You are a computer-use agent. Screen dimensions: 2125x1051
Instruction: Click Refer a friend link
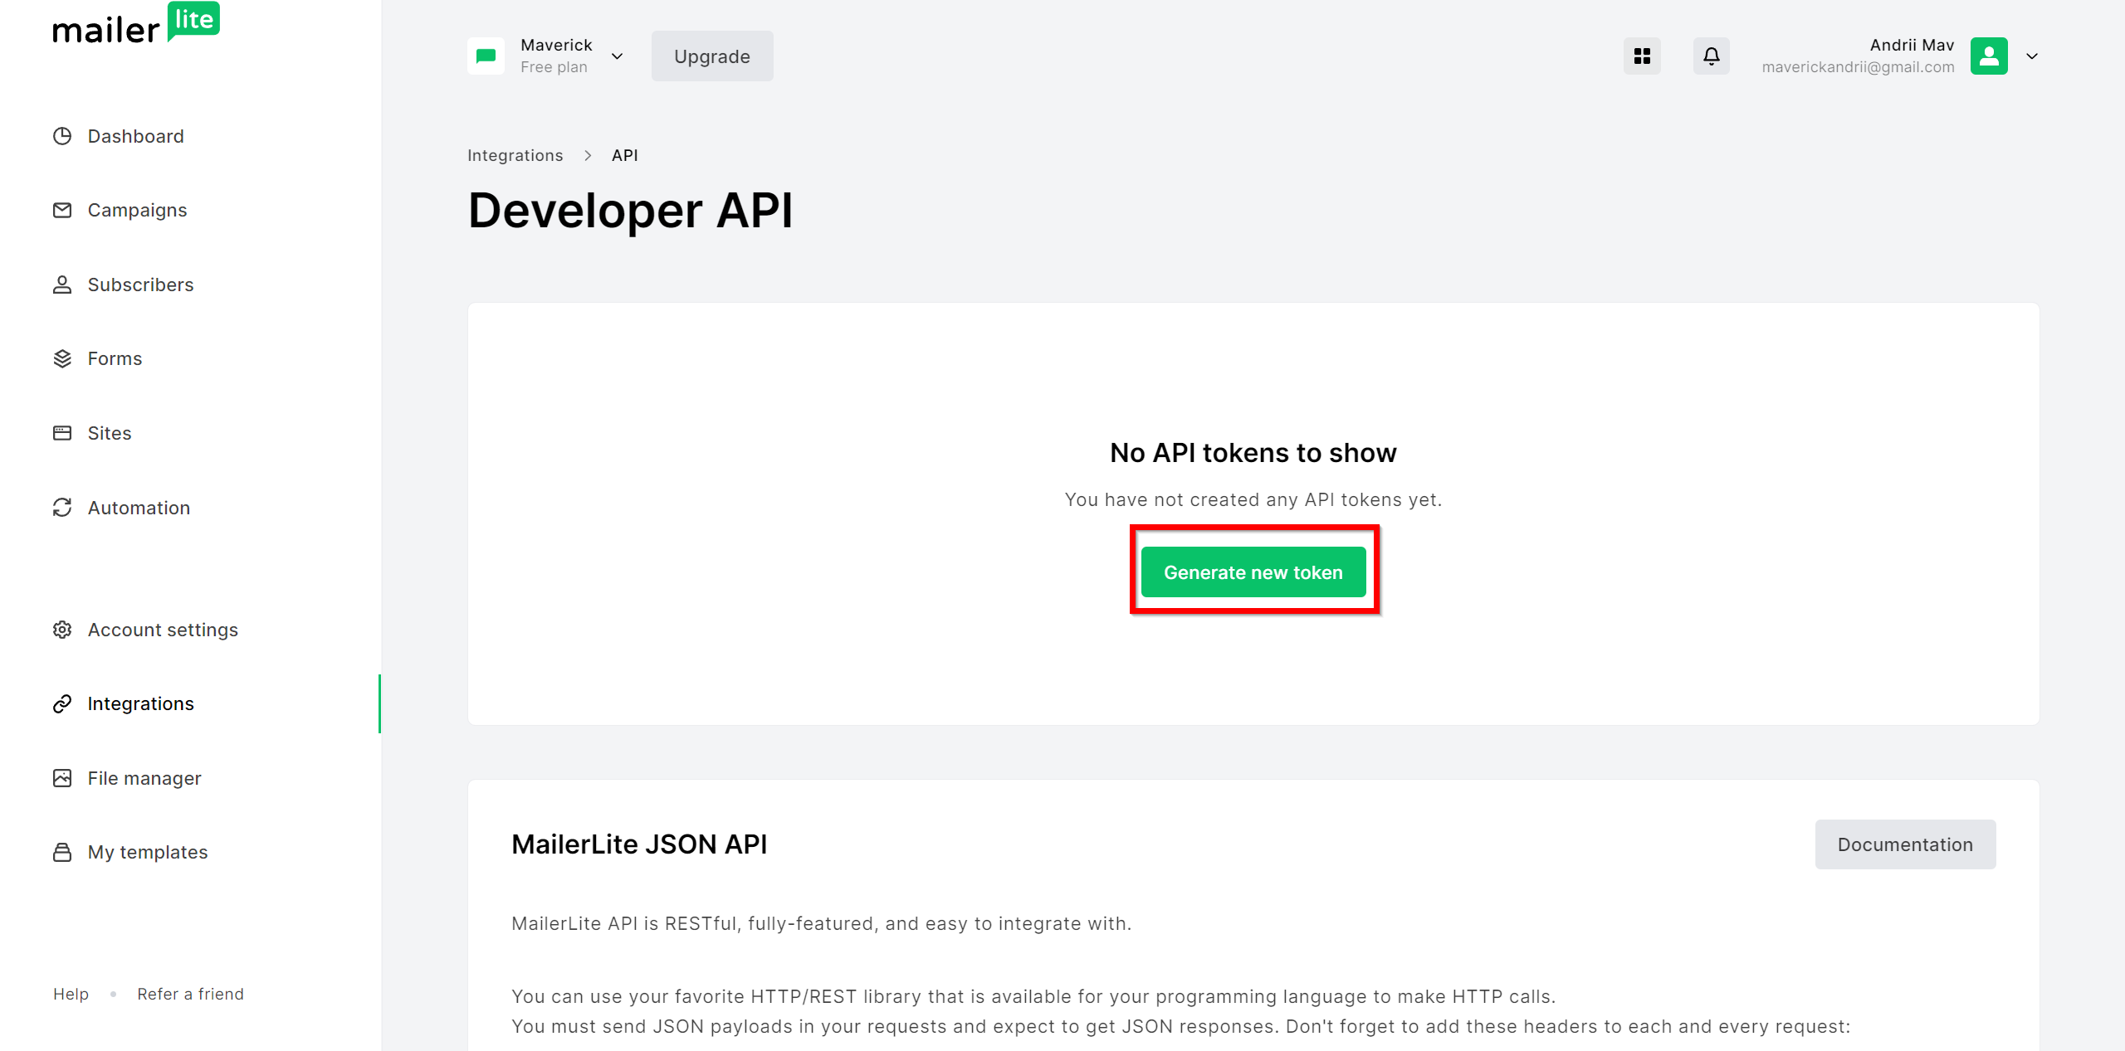(x=191, y=994)
